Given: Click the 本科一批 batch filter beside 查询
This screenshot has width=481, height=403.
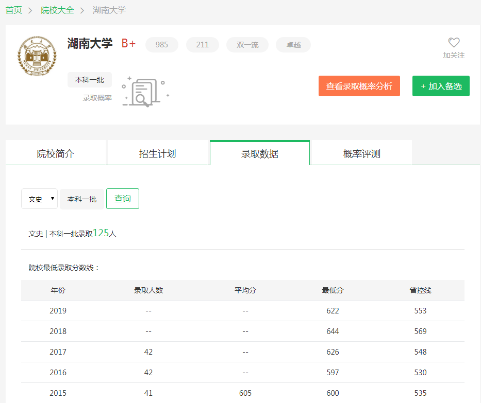Looking at the screenshot, I should (82, 199).
